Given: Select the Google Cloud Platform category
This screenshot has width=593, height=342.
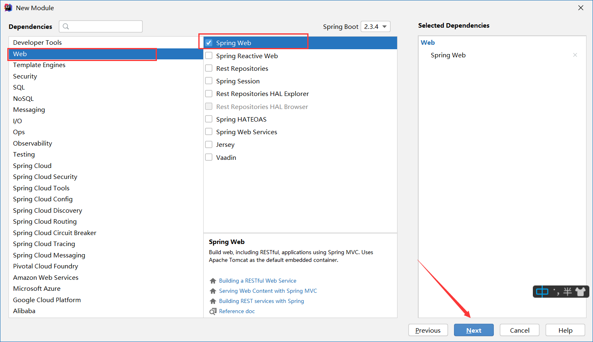Looking at the screenshot, I should click(106, 300).
